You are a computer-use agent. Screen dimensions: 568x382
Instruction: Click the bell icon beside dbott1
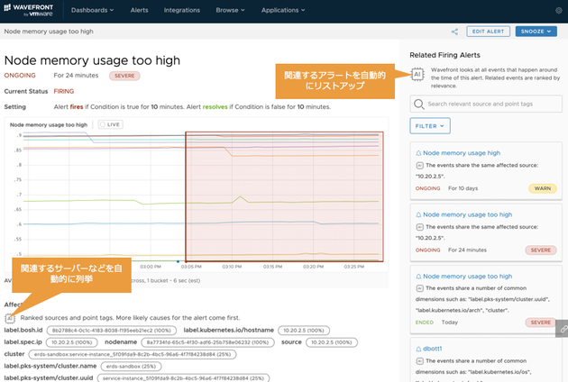click(x=418, y=349)
